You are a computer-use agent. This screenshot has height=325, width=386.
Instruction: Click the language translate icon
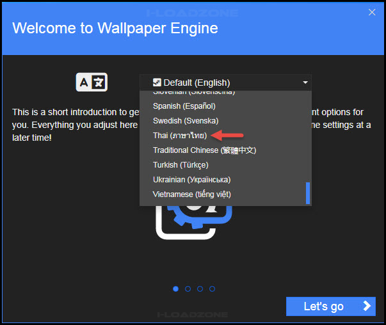(92, 82)
